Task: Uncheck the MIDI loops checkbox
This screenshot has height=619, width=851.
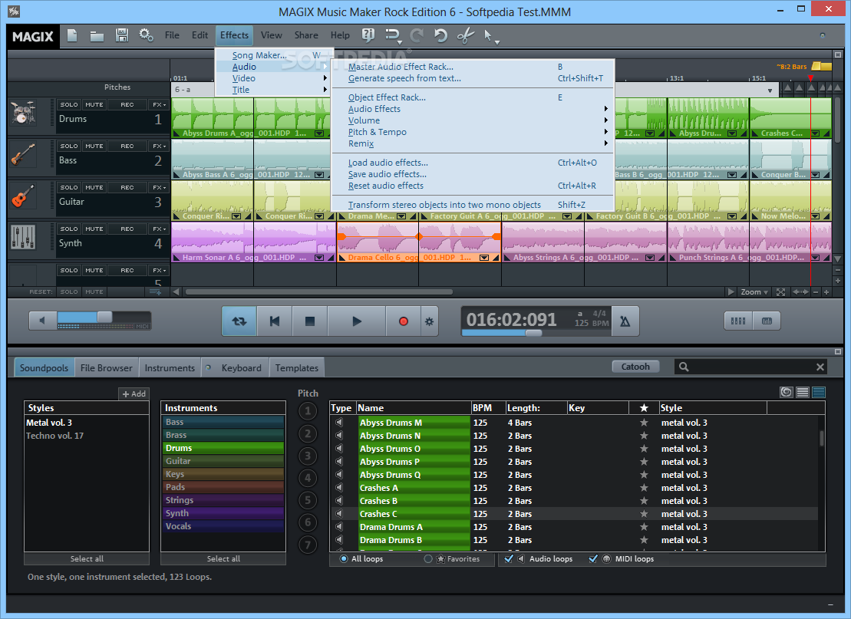Action: 593,558
